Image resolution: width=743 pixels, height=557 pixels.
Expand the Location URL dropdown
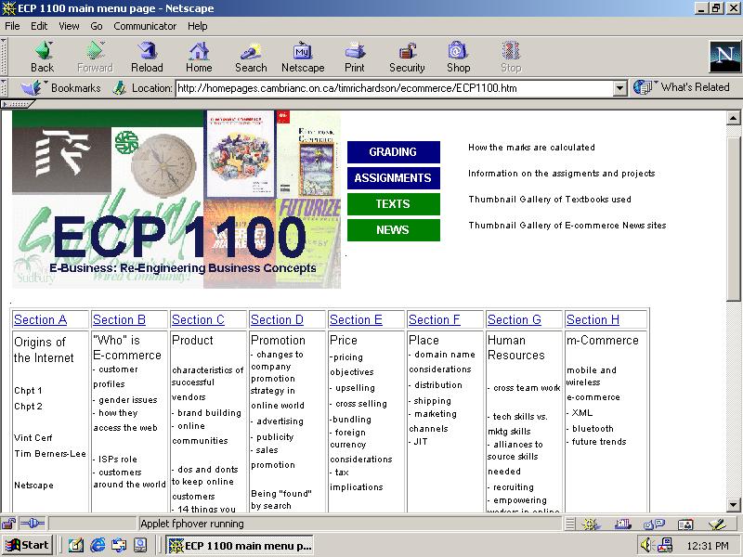[619, 88]
